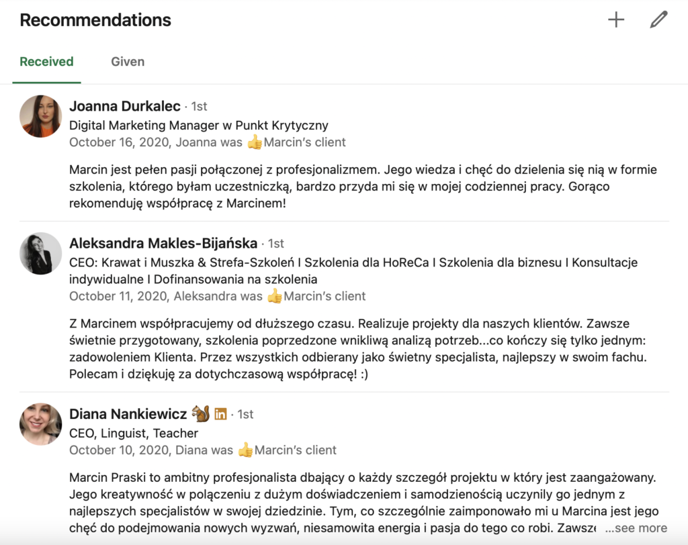Switch to the Given tab
The image size is (688, 545).
click(x=128, y=62)
